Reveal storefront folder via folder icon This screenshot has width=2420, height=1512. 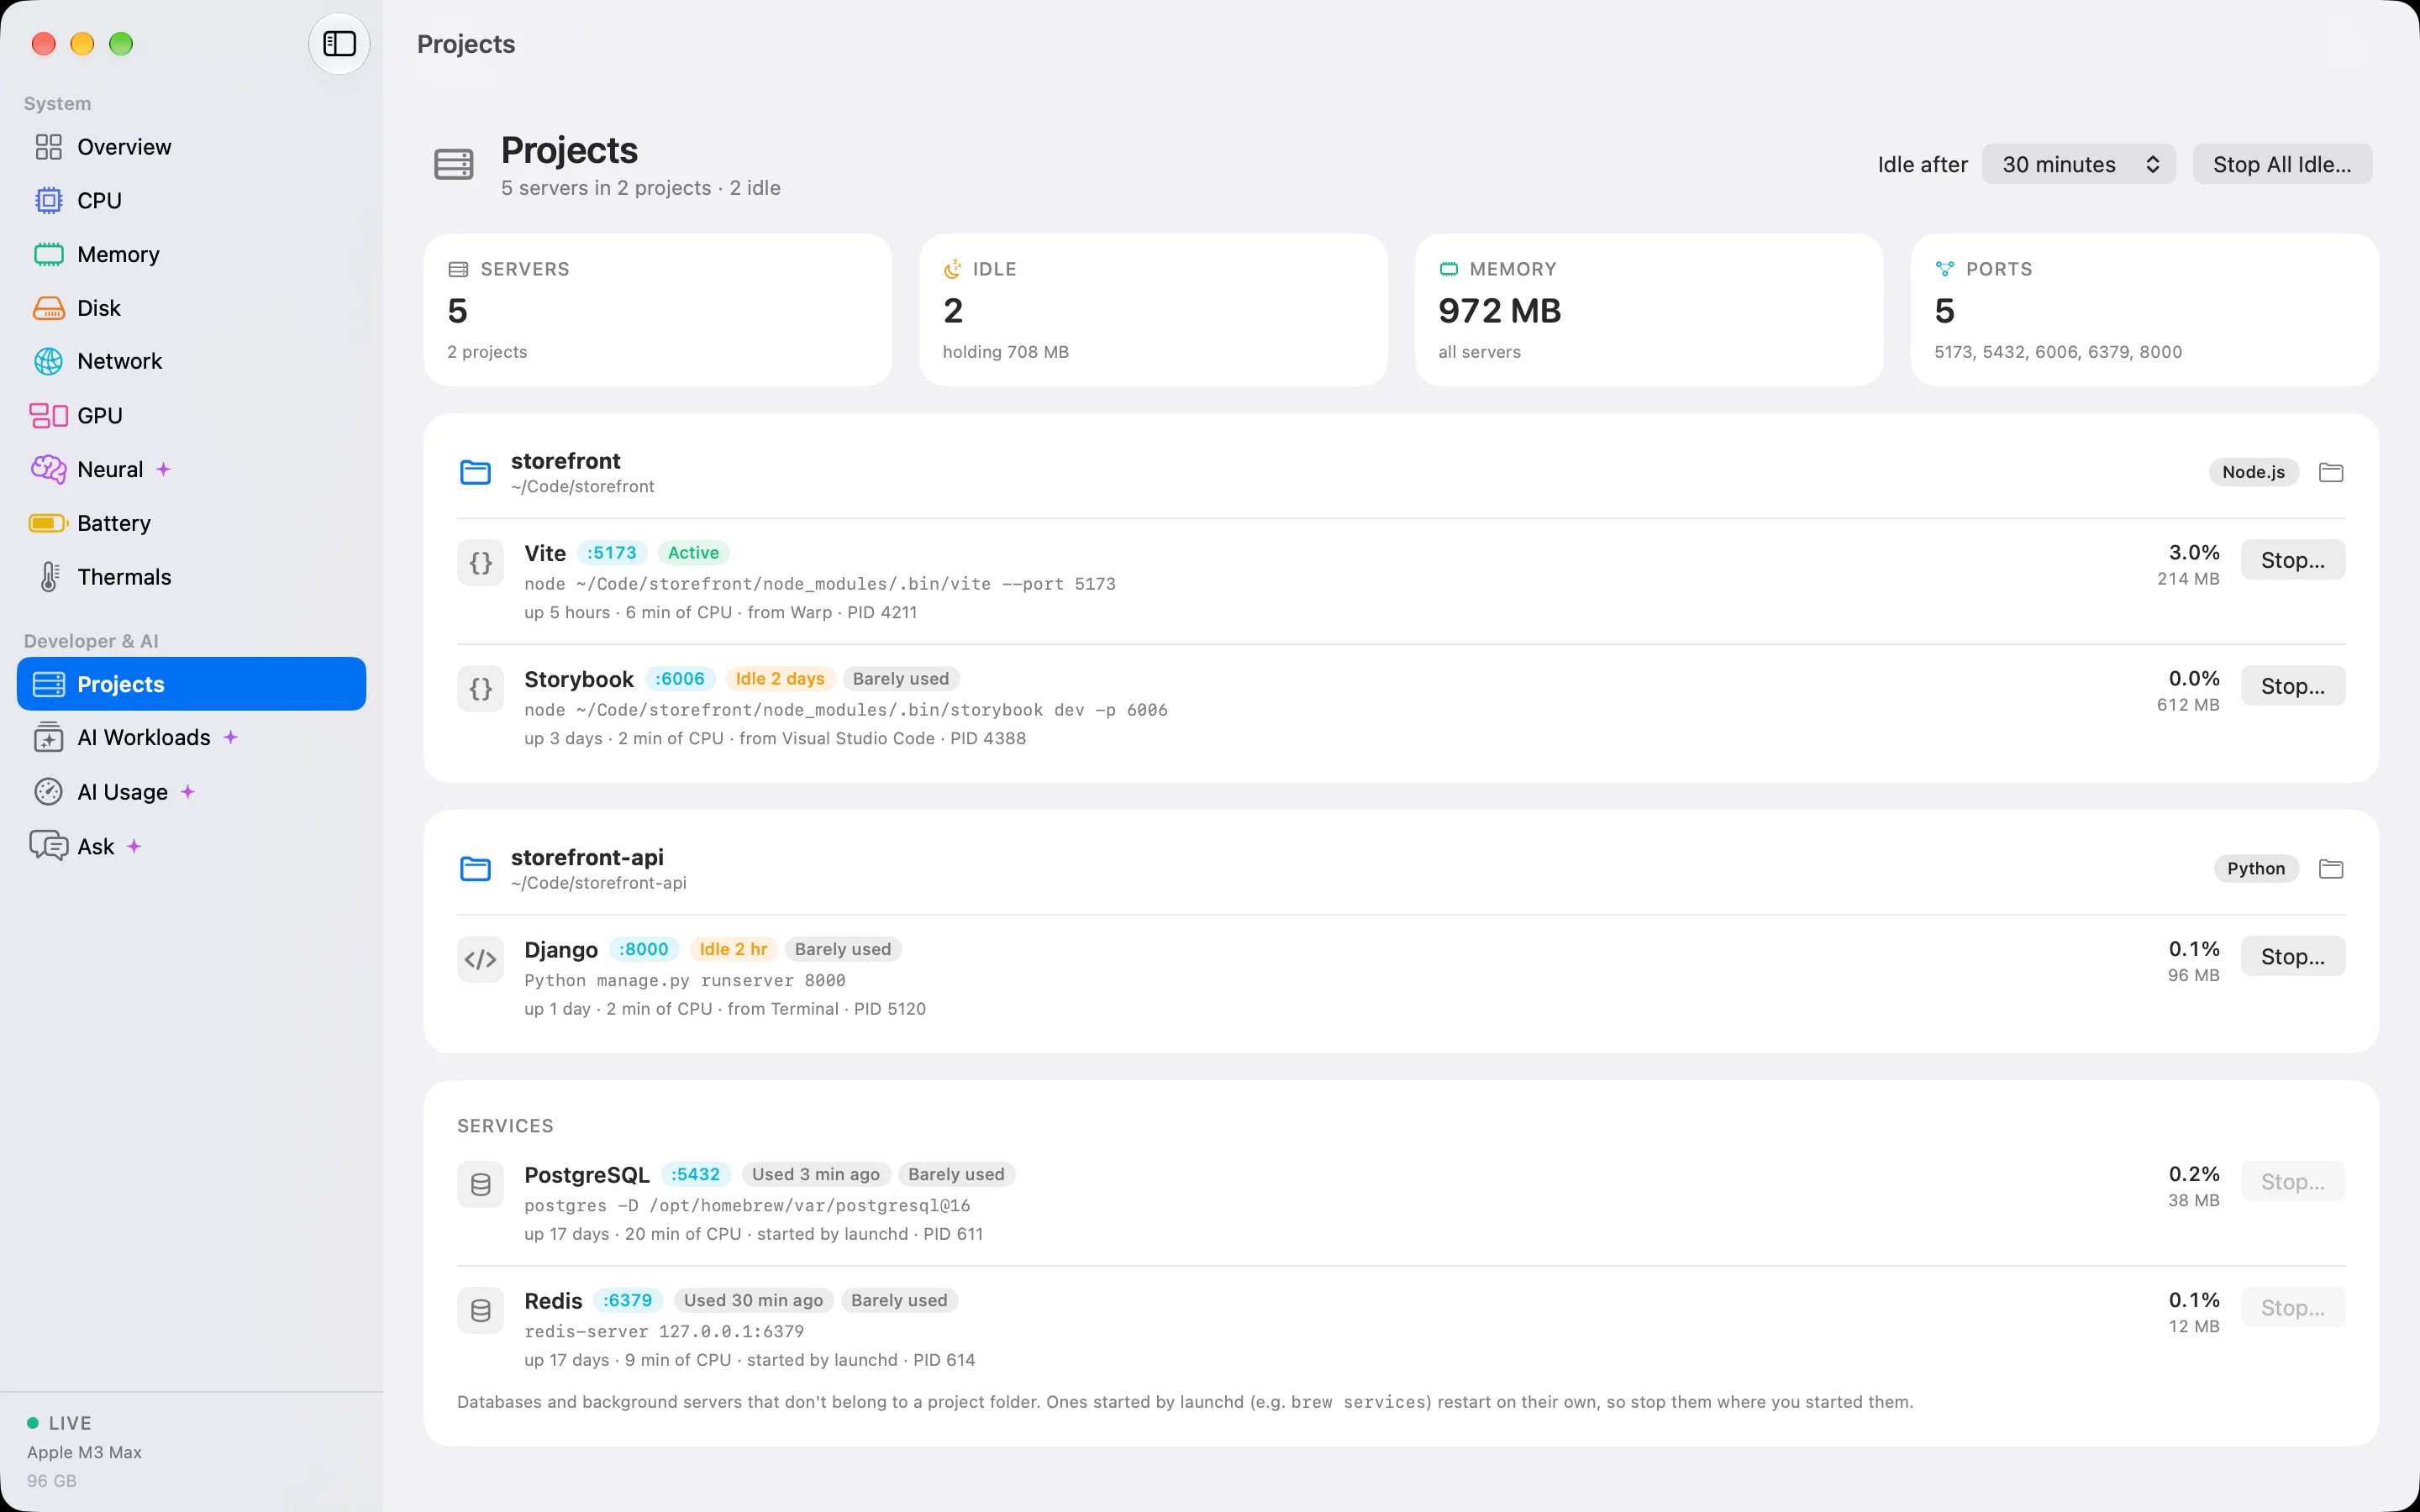click(x=2330, y=472)
